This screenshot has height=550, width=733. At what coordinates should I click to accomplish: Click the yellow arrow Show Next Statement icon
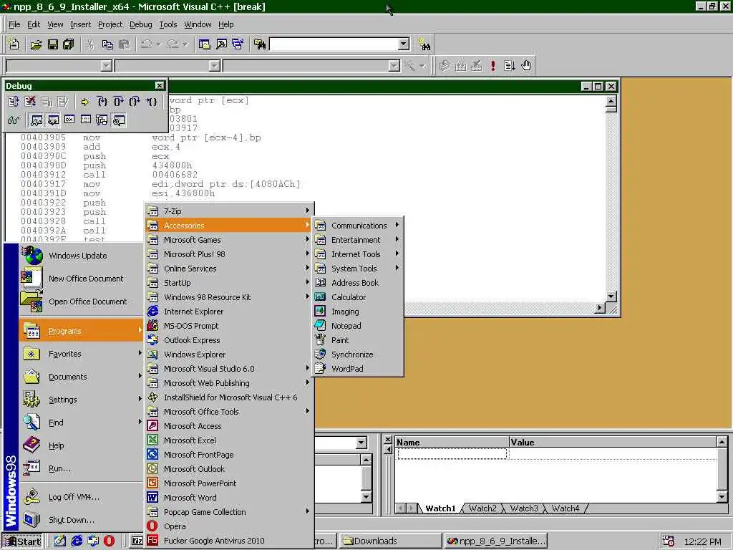84,102
